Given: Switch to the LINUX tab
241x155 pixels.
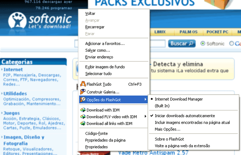Looking at the screenshot, I should pos(160,32).
